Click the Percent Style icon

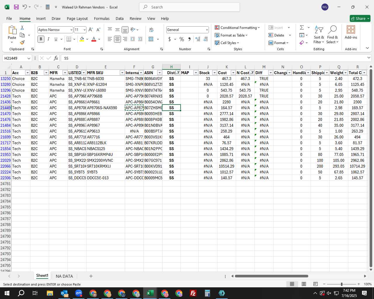[182, 39]
